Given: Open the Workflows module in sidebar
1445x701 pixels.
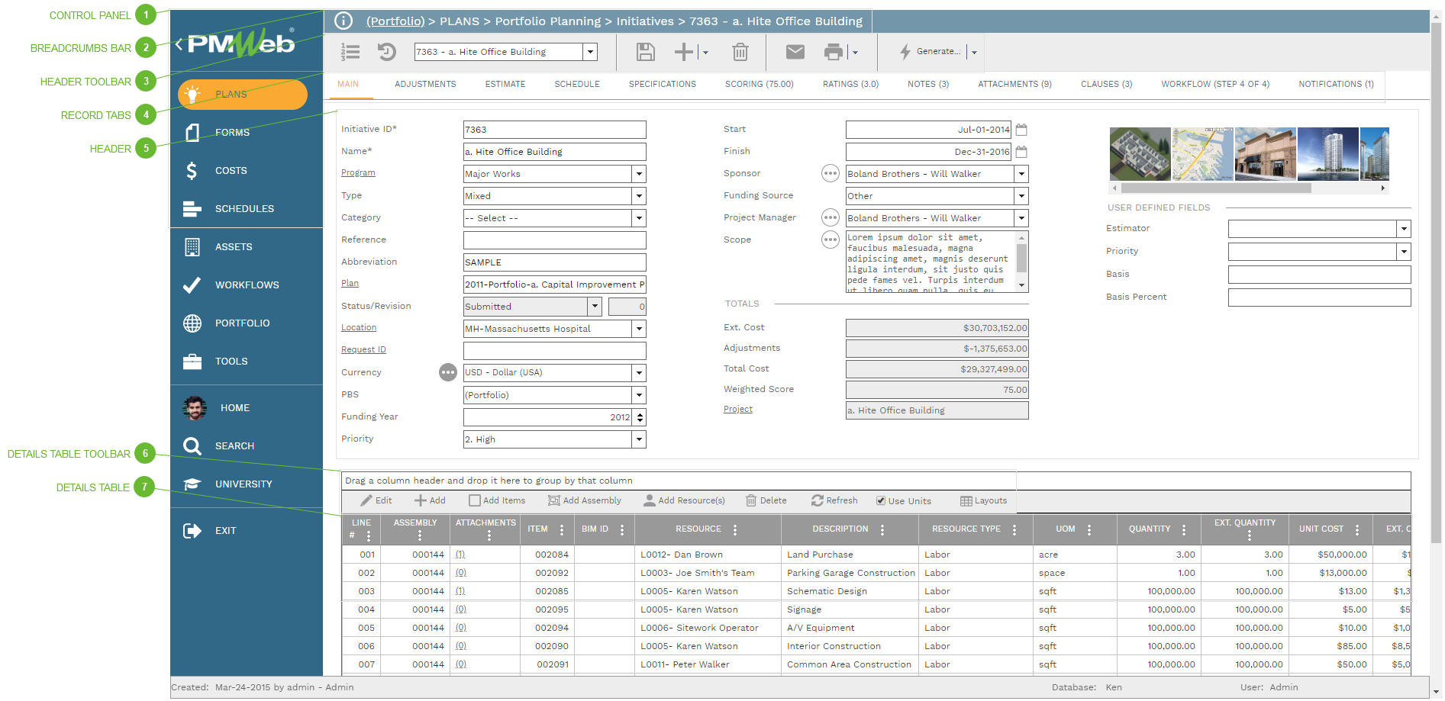Looking at the screenshot, I should [247, 285].
